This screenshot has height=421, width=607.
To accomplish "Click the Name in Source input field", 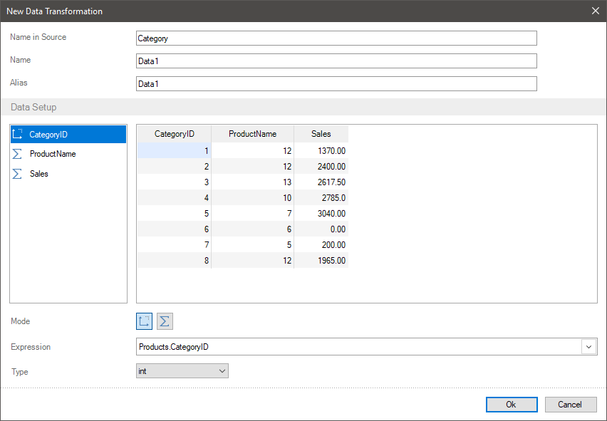I will click(x=336, y=38).
